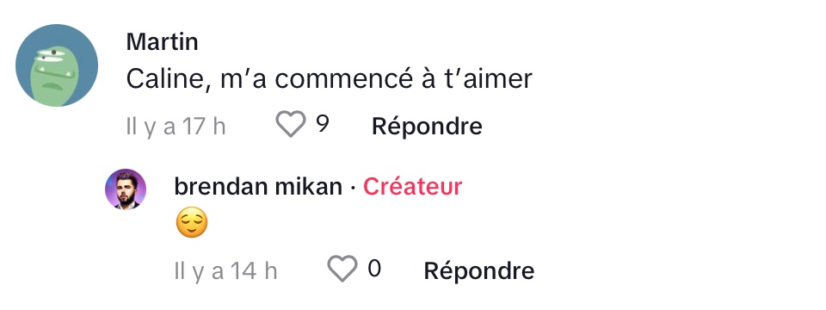Screen dimensions: 826x310
Task: Click the Créateur badge
Action: pyautogui.click(x=412, y=187)
